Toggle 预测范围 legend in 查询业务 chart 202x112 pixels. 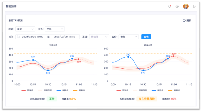[140, 90]
